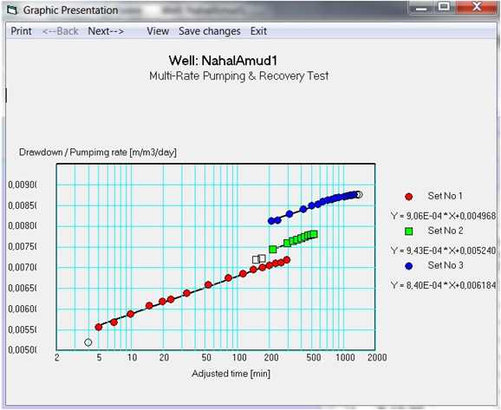Select the red circle Set No 1 legend marker
This screenshot has height=410, width=501.
coord(408,197)
